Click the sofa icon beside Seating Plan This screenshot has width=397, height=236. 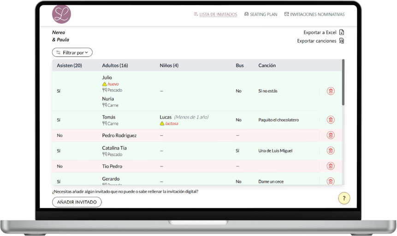point(246,14)
